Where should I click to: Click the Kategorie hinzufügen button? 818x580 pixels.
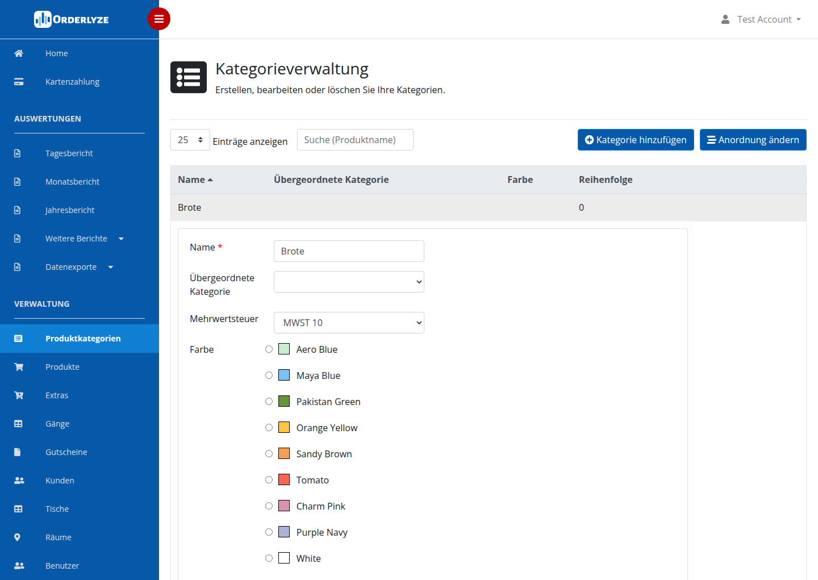[636, 140]
